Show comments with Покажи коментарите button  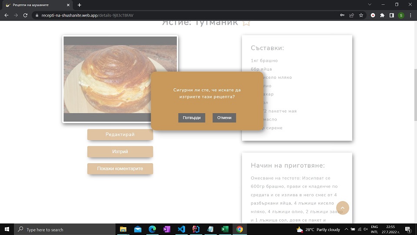pyautogui.click(x=120, y=169)
